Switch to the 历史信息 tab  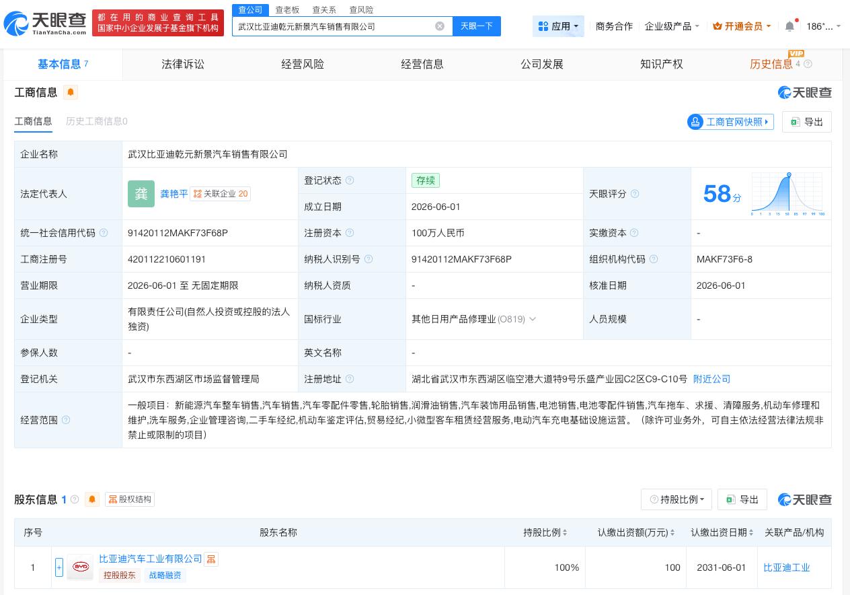(771, 64)
